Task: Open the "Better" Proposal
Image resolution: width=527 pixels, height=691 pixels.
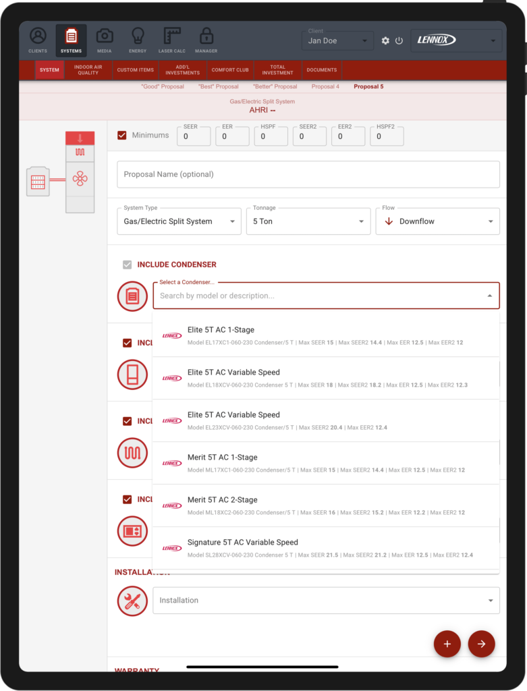Action: point(275,87)
